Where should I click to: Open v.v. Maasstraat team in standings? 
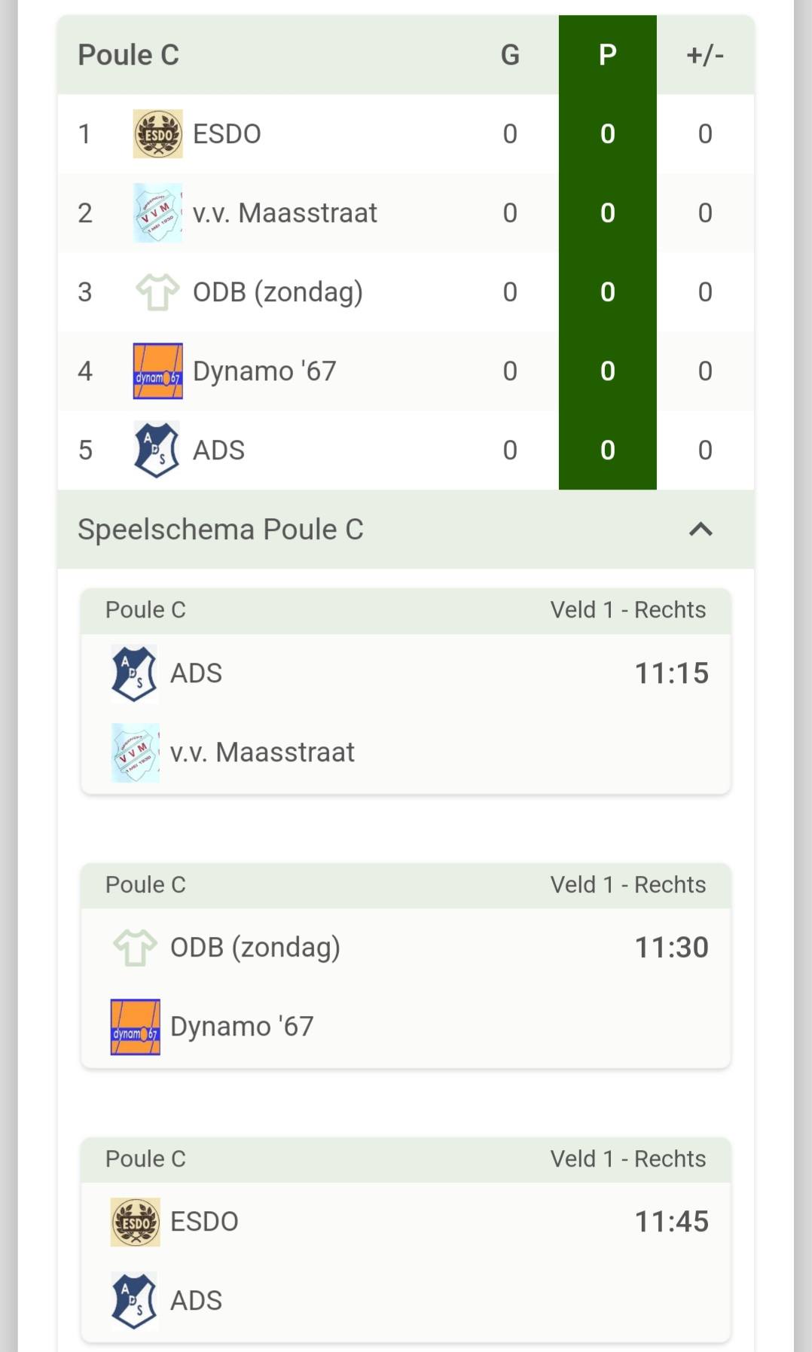(285, 213)
